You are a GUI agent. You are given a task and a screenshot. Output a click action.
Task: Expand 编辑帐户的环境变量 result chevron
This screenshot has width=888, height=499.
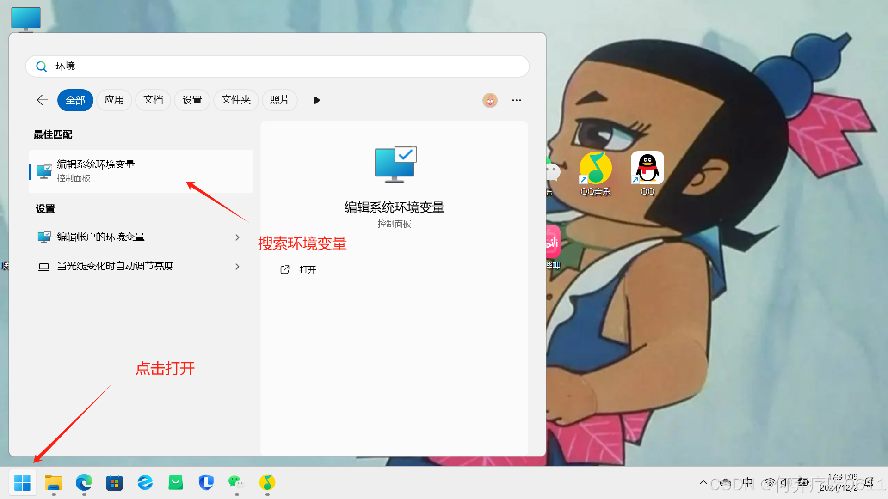[237, 237]
